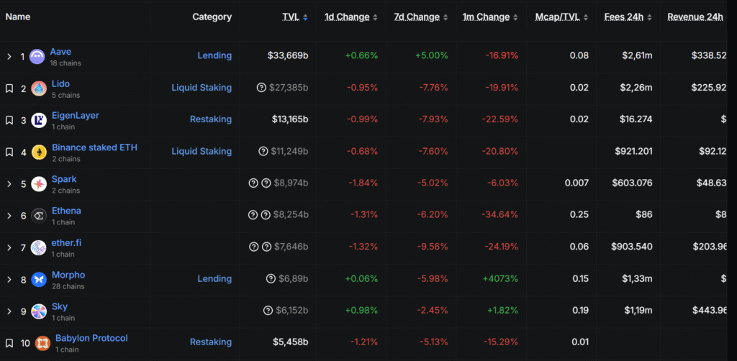Expand the Spark row

click(x=9, y=184)
